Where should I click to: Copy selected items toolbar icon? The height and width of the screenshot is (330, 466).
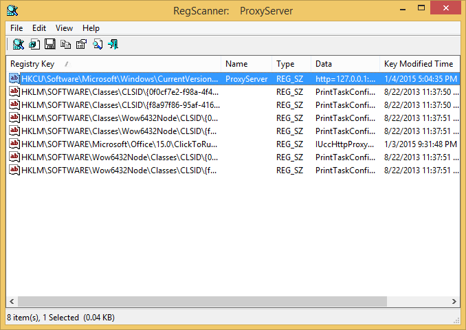pyautogui.click(x=66, y=45)
